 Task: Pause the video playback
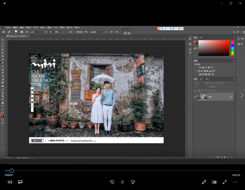tap(122, 182)
